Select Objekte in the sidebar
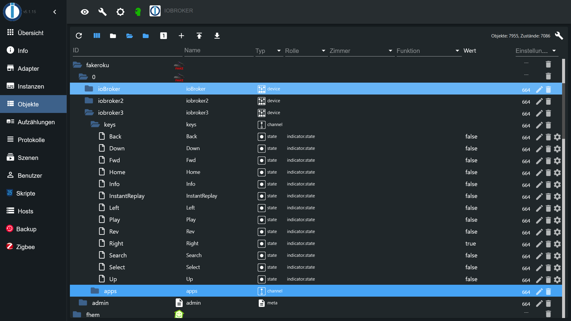The height and width of the screenshot is (321, 571). [33, 104]
